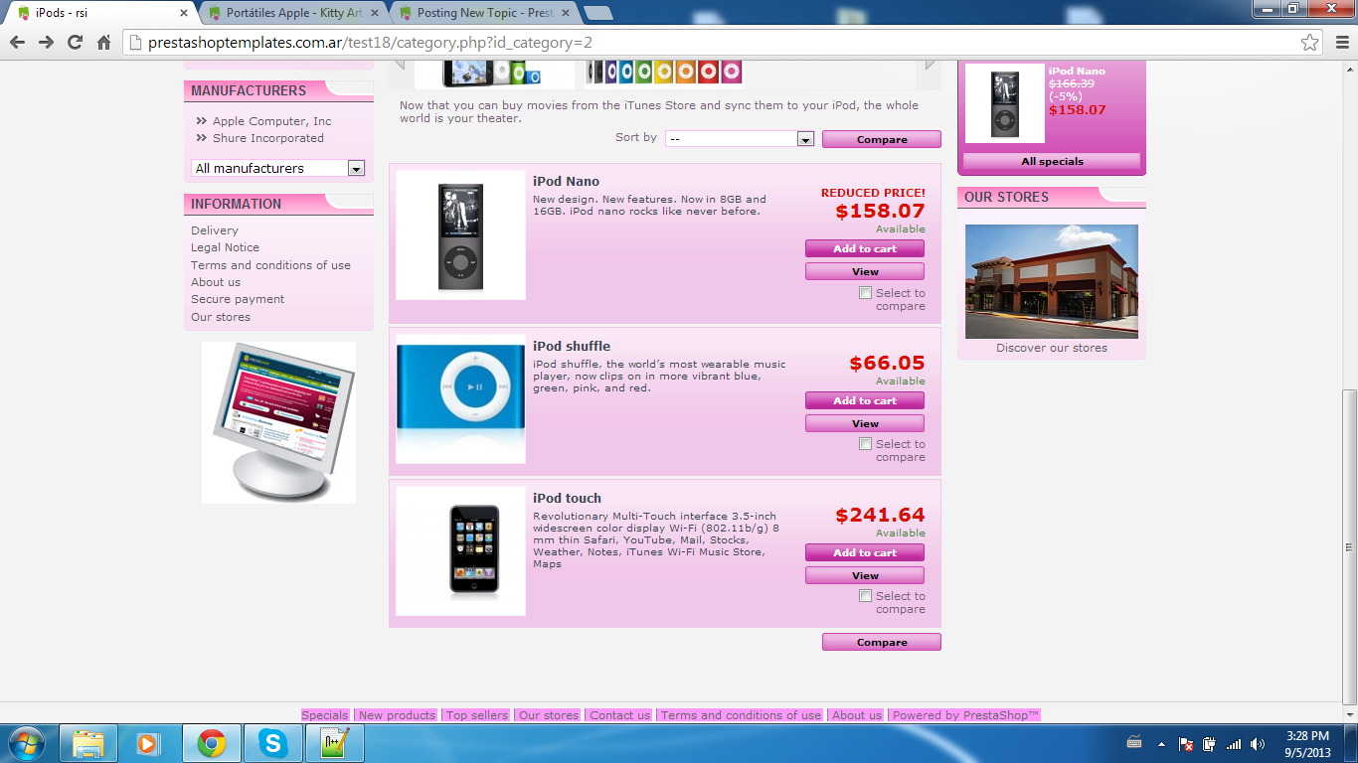The width and height of the screenshot is (1358, 763).
Task: Click the iPod shuffle product image
Action: point(460,398)
